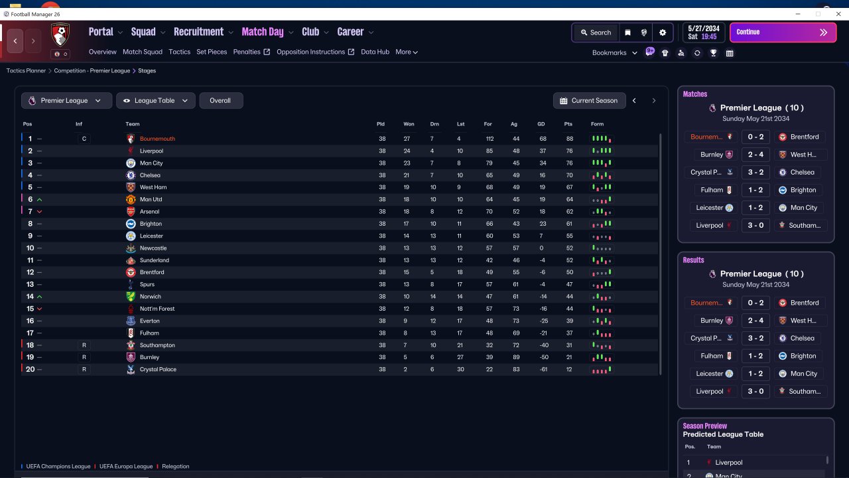
Task: Go forward with the right arrow button
Action: [x=33, y=40]
